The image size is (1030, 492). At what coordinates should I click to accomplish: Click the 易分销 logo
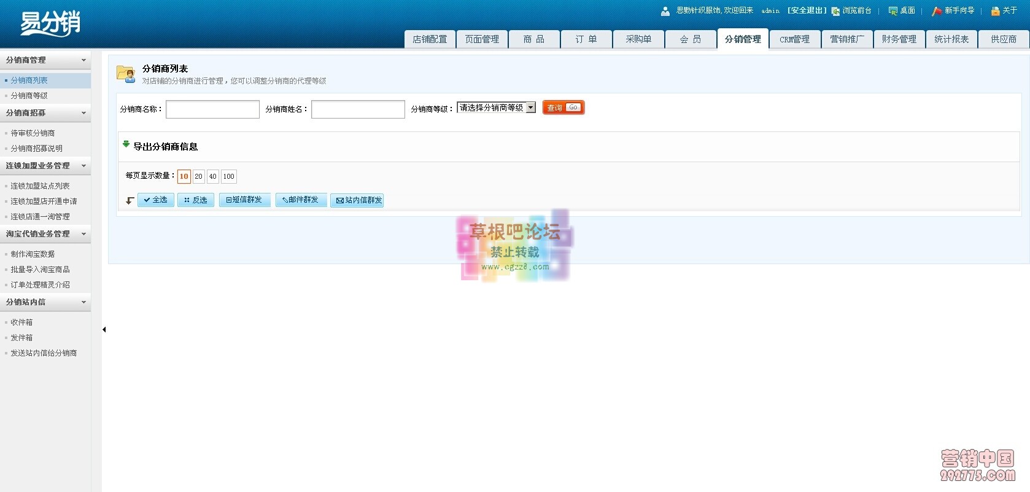50,24
